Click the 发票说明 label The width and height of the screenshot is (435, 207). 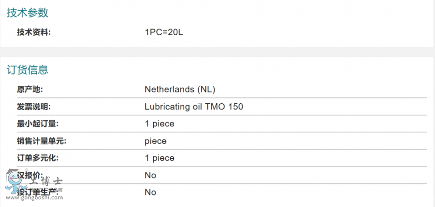click(x=34, y=107)
